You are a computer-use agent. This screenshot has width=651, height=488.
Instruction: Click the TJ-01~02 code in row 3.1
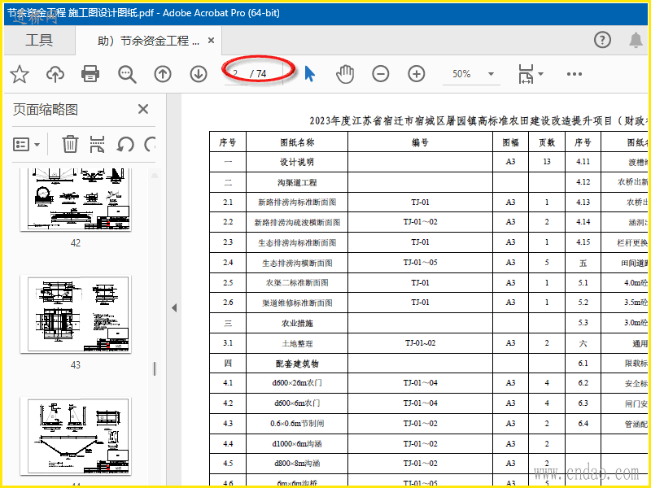[420, 342]
